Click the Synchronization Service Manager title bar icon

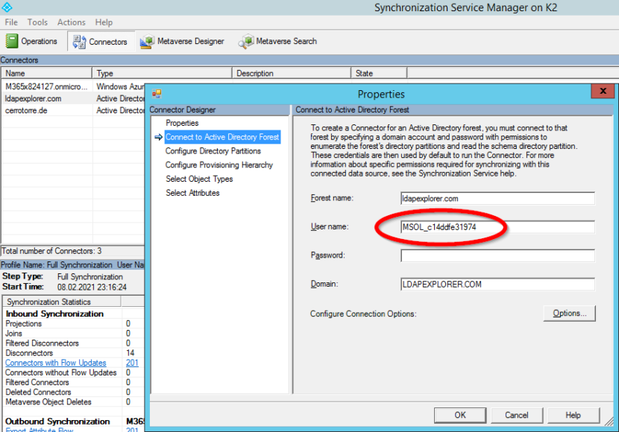pos(7,7)
